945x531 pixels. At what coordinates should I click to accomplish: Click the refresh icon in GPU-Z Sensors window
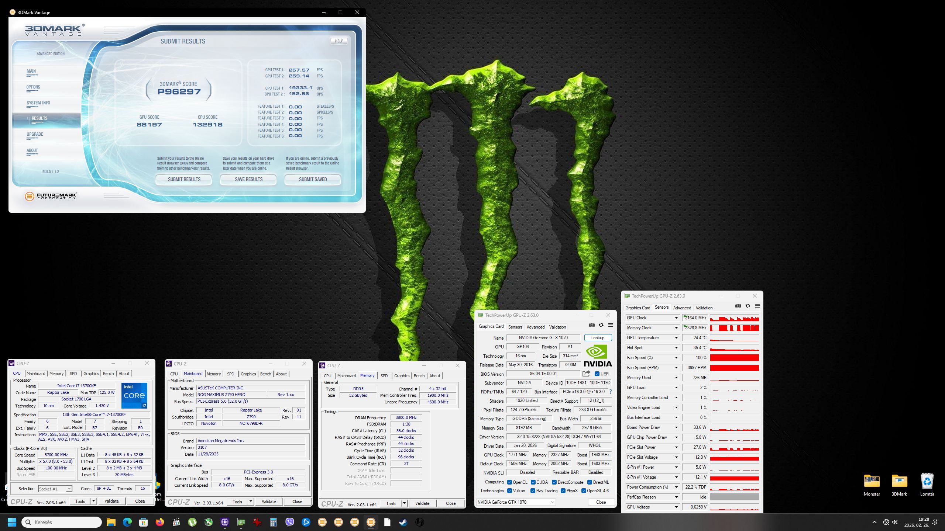point(748,306)
